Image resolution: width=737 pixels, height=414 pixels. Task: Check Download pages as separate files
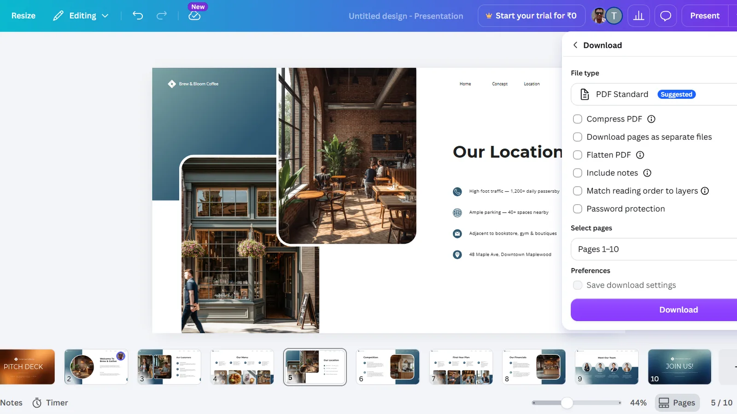click(578, 137)
